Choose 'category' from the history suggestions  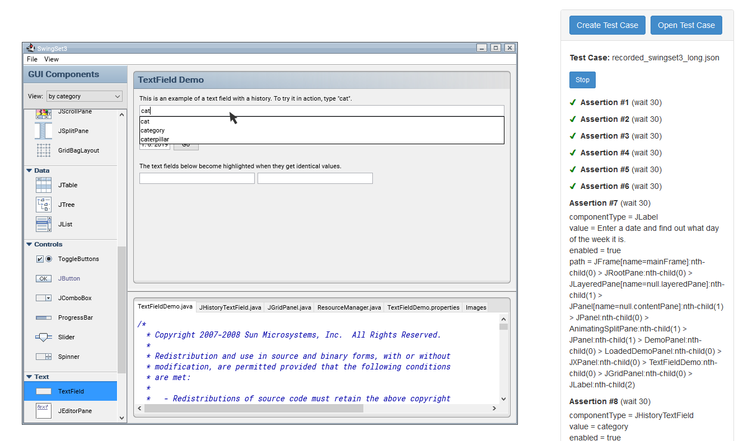click(x=322, y=130)
